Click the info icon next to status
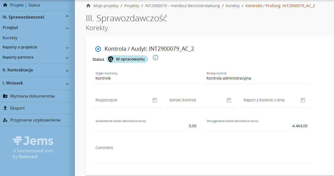334x176 pixels. click(155, 57)
